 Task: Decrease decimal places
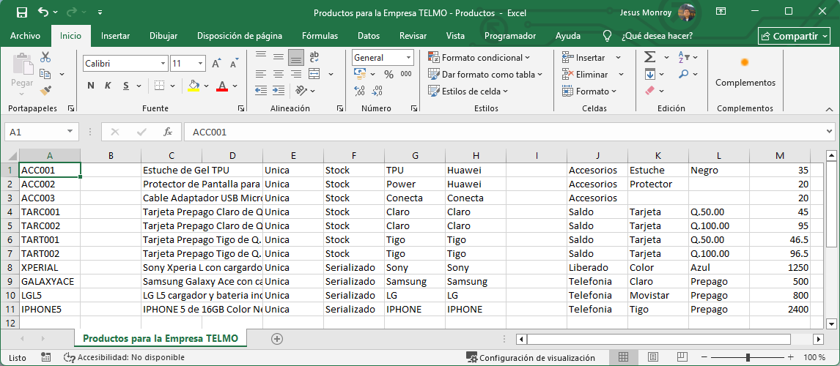point(377,91)
